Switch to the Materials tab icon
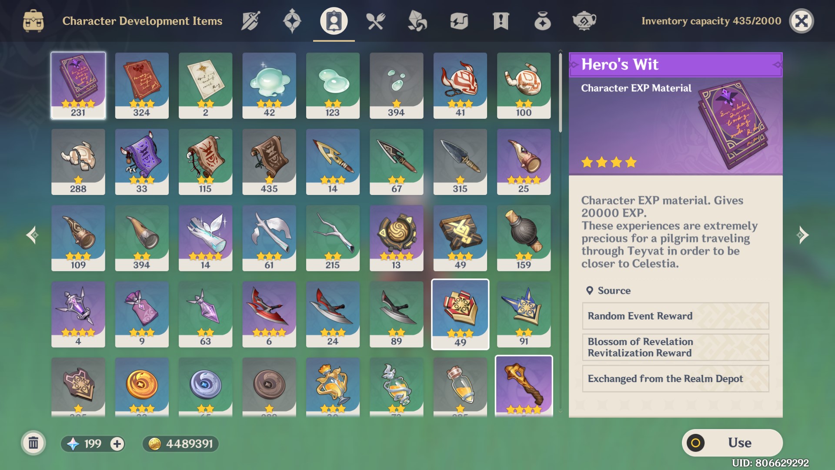 tap(417, 21)
